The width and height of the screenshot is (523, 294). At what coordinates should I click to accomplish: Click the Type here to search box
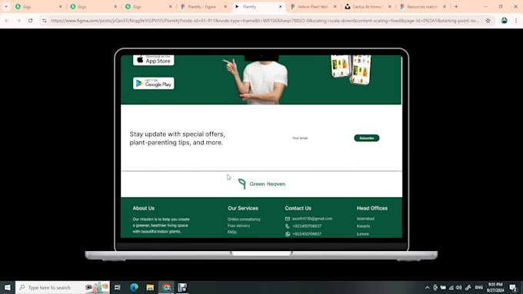click(63, 287)
